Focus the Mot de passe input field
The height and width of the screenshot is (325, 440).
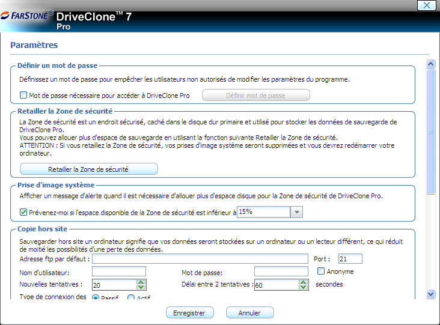click(281, 272)
